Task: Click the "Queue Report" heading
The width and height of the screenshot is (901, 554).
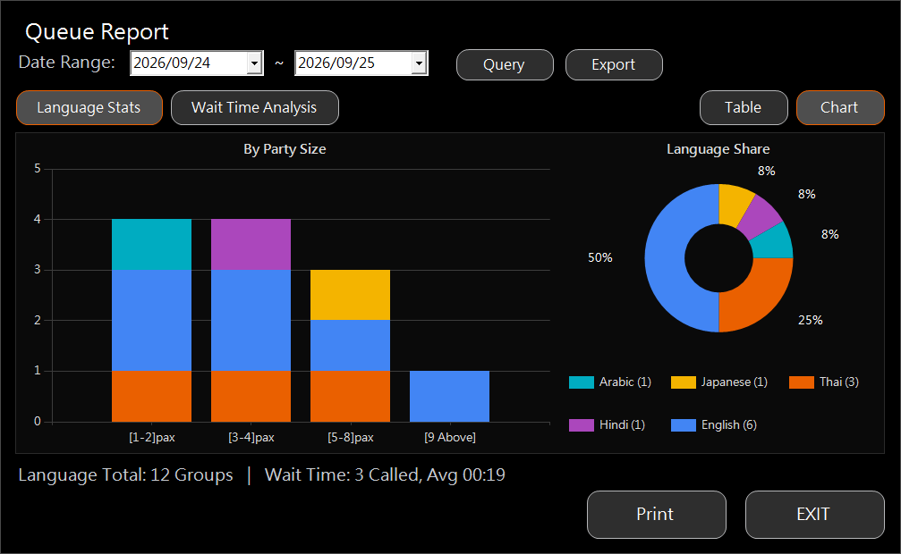Action: click(x=98, y=31)
